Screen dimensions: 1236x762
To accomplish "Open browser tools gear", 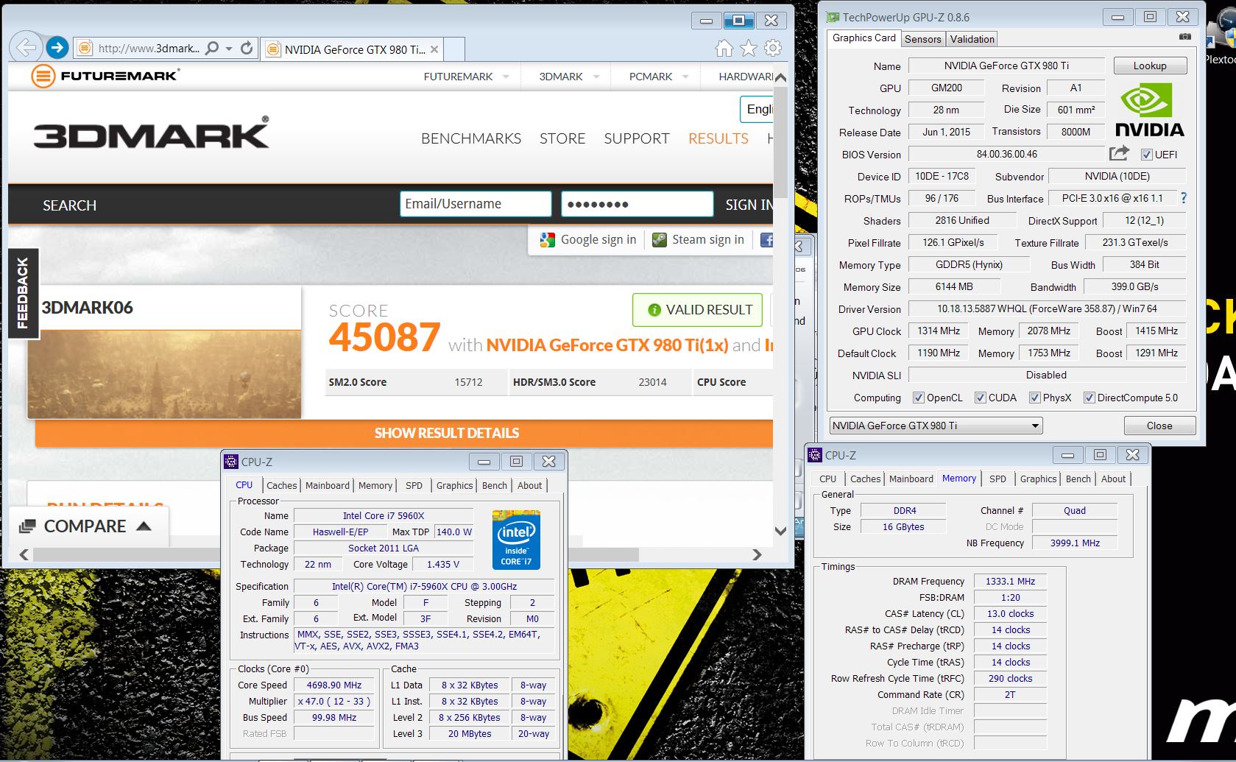I will coord(772,49).
